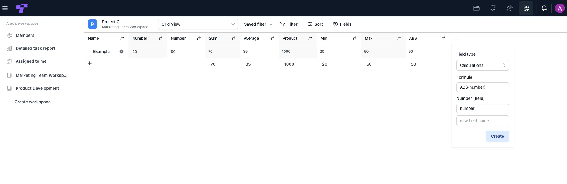Click swap icon on Product column
The height and width of the screenshot is (184, 567).
pos(310,38)
